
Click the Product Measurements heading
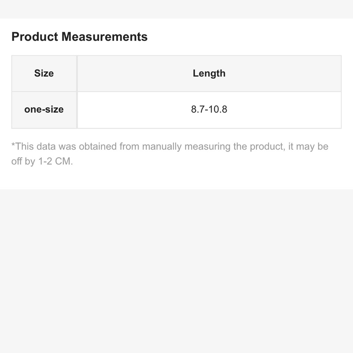click(x=79, y=36)
